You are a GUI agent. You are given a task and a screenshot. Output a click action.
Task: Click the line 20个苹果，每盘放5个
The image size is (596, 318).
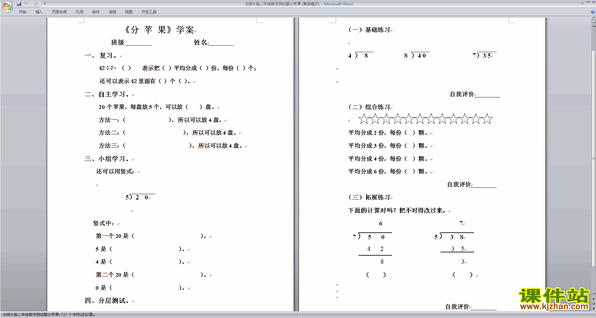(156, 107)
